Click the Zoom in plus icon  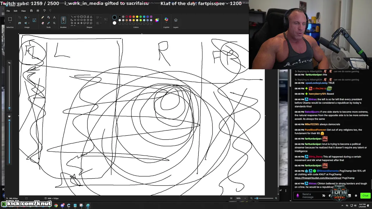point(276,198)
